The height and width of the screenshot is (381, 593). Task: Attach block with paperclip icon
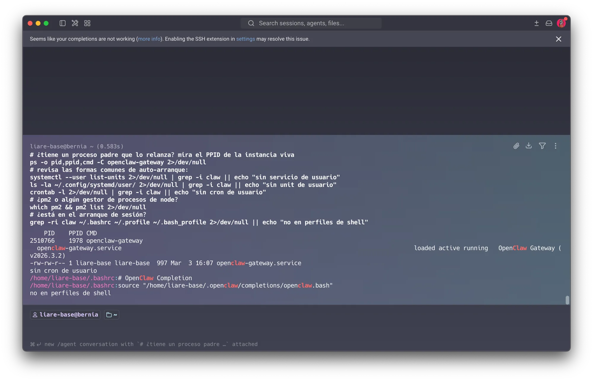[x=516, y=146]
